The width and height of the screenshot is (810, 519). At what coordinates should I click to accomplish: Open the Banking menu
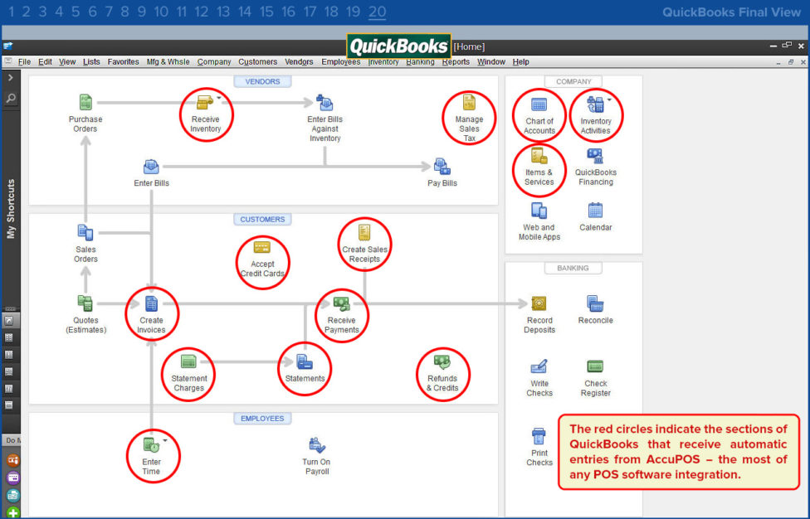[x=420, y=62]
